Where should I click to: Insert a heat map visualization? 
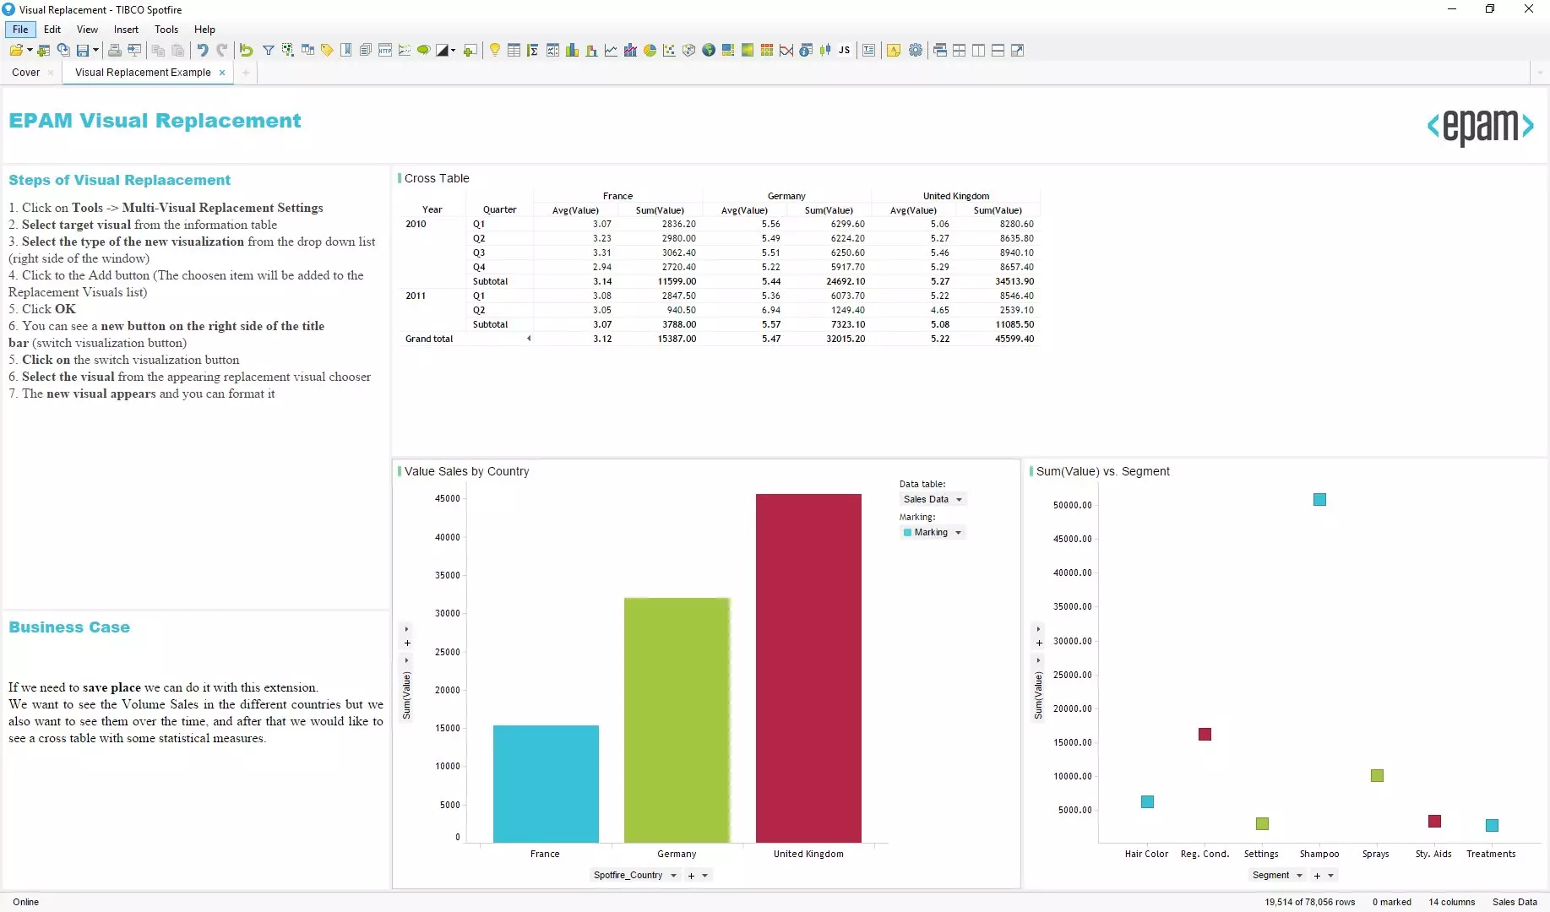pyautogui.click(x=766, y=51)
